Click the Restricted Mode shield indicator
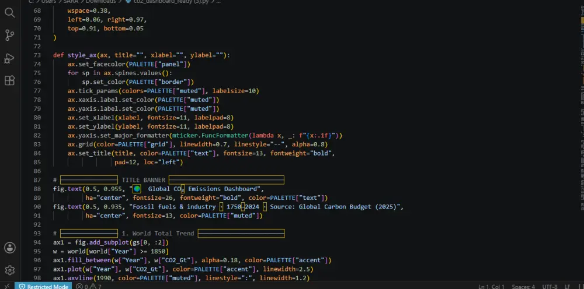The width and height of the screenshot is (584, 289). click(x=44, y=287)
